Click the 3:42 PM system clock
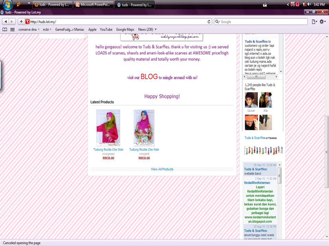329x246 pixels. tap(319, 4)
